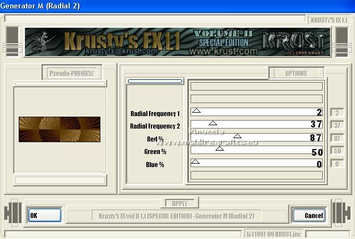Viewport: 355px width, 239px height.
Task: Click the Red % label
Action: pyautogui.click(x=155, y=139)
